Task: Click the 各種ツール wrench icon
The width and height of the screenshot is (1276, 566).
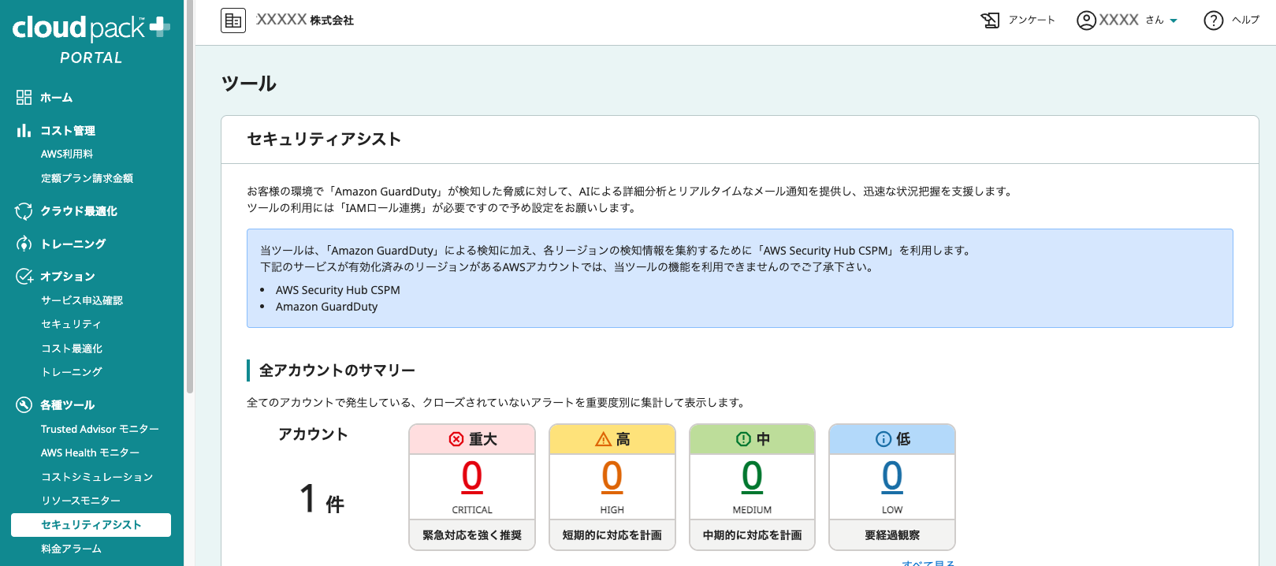Action: (x=24, y=404)
